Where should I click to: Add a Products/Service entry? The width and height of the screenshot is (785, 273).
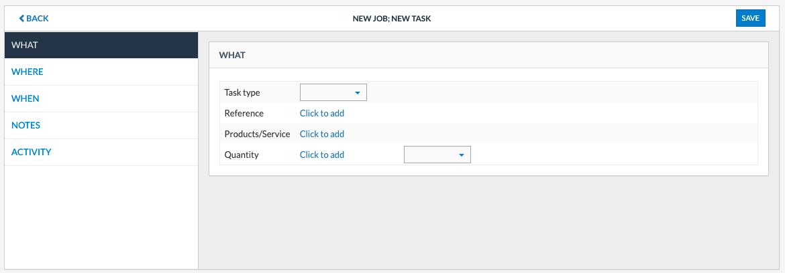322,134
